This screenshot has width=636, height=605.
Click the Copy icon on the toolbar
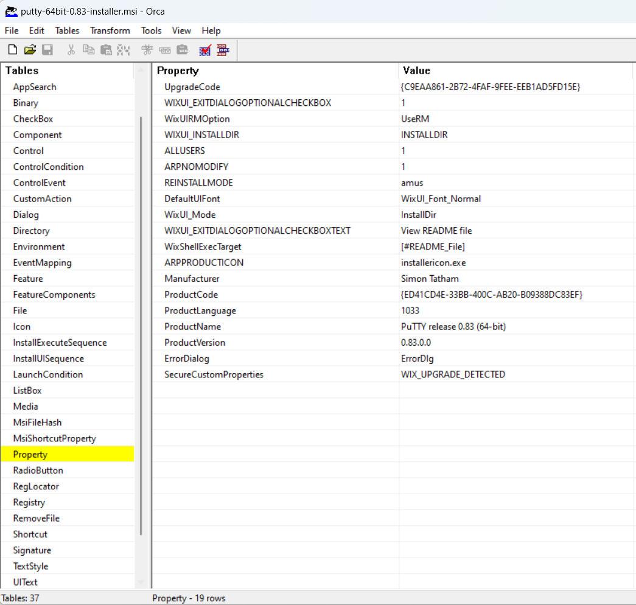(x=88, y=50)
